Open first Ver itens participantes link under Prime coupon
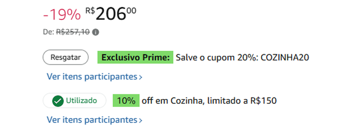 92,77
